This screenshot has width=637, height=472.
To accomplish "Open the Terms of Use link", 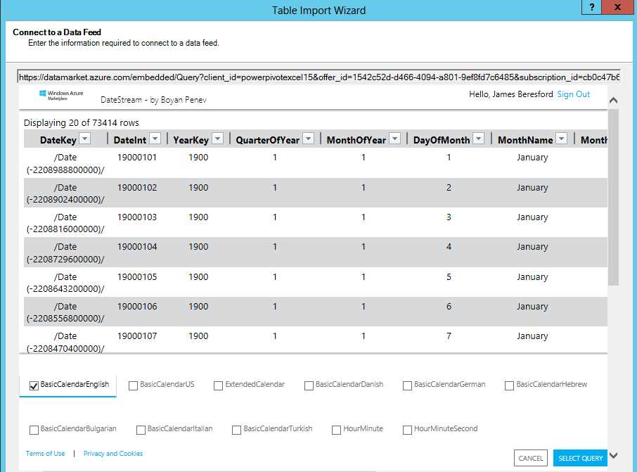I will (44, 454).
